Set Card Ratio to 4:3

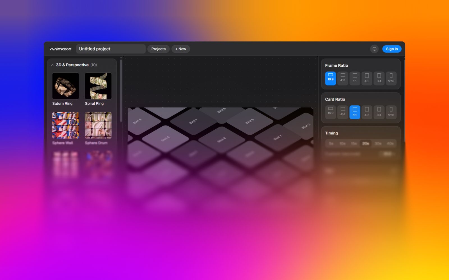click(343, 112)
